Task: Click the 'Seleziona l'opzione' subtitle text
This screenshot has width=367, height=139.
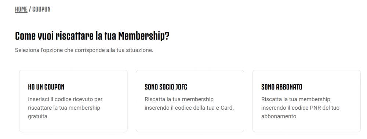Action: coord(84,50)
